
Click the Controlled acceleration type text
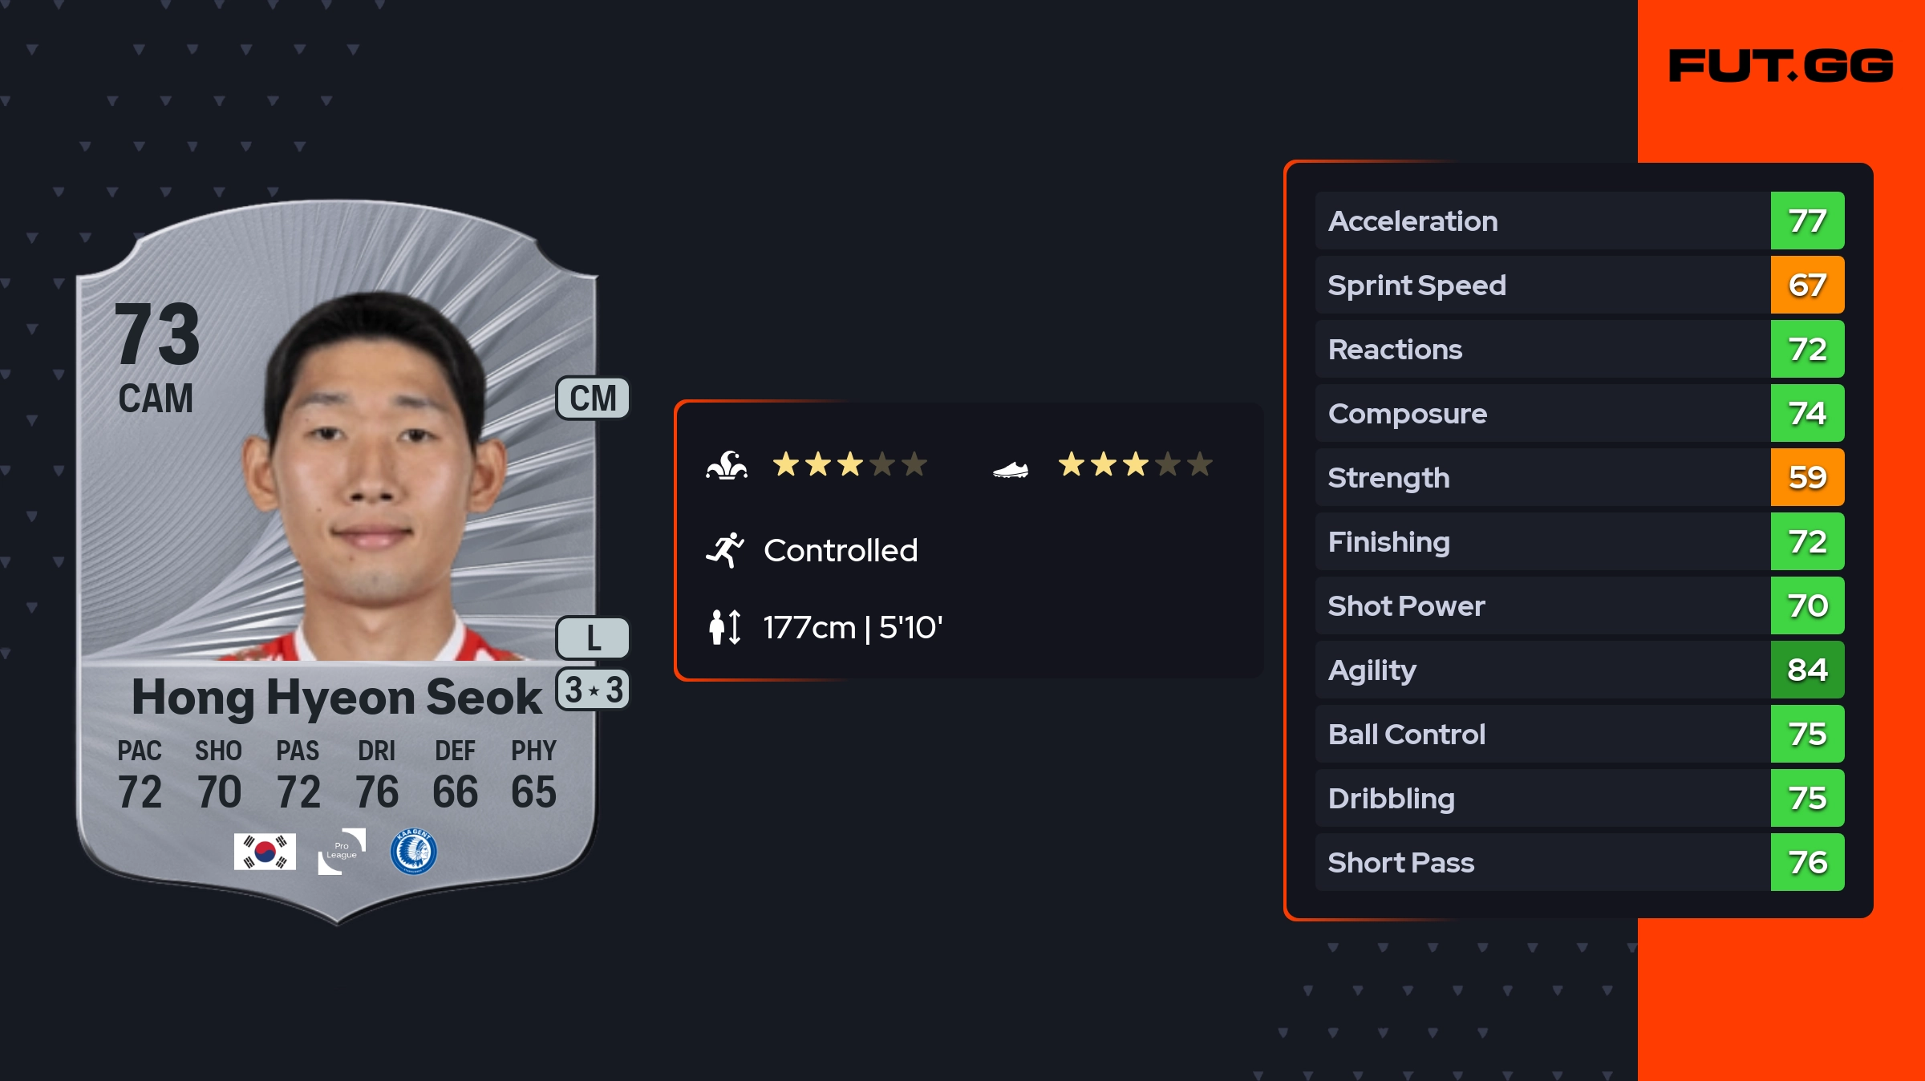pos(840,551)
